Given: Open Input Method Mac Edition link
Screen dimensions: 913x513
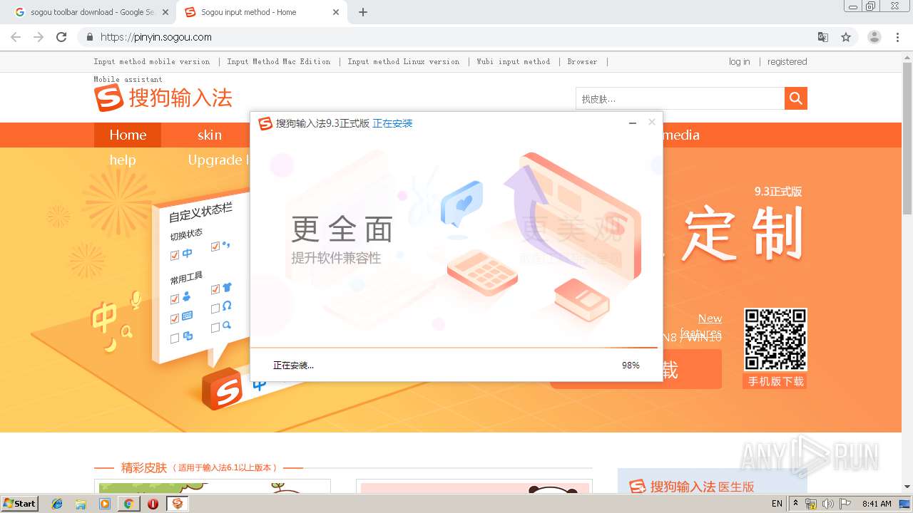Looking at the screenshot, I should [279, 62].
